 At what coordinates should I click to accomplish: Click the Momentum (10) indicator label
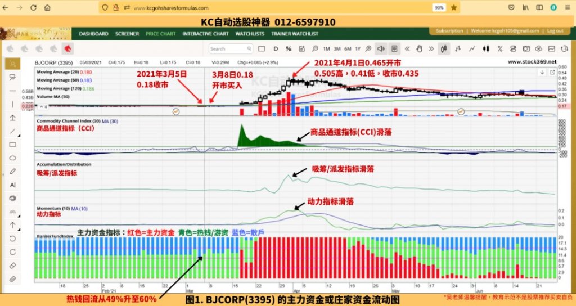click(x=53, y=208)
